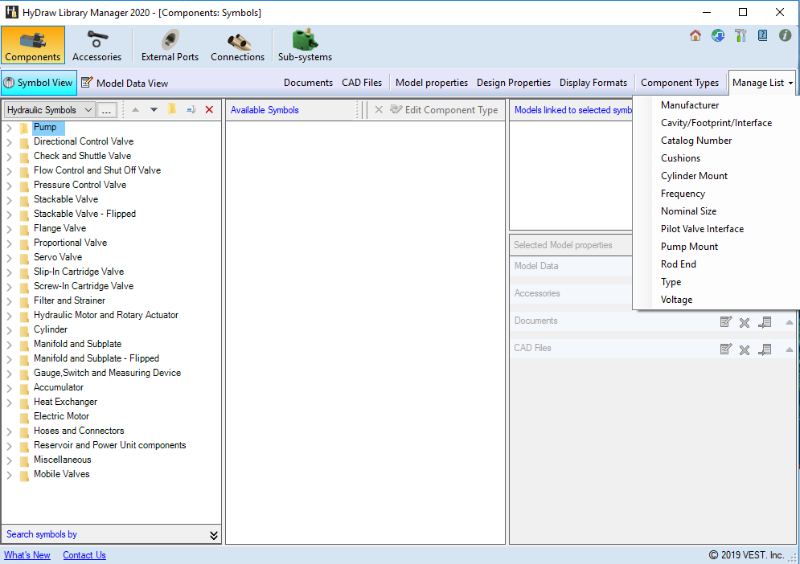
Task: Open Component Types
Action: (x=679, y=83)
